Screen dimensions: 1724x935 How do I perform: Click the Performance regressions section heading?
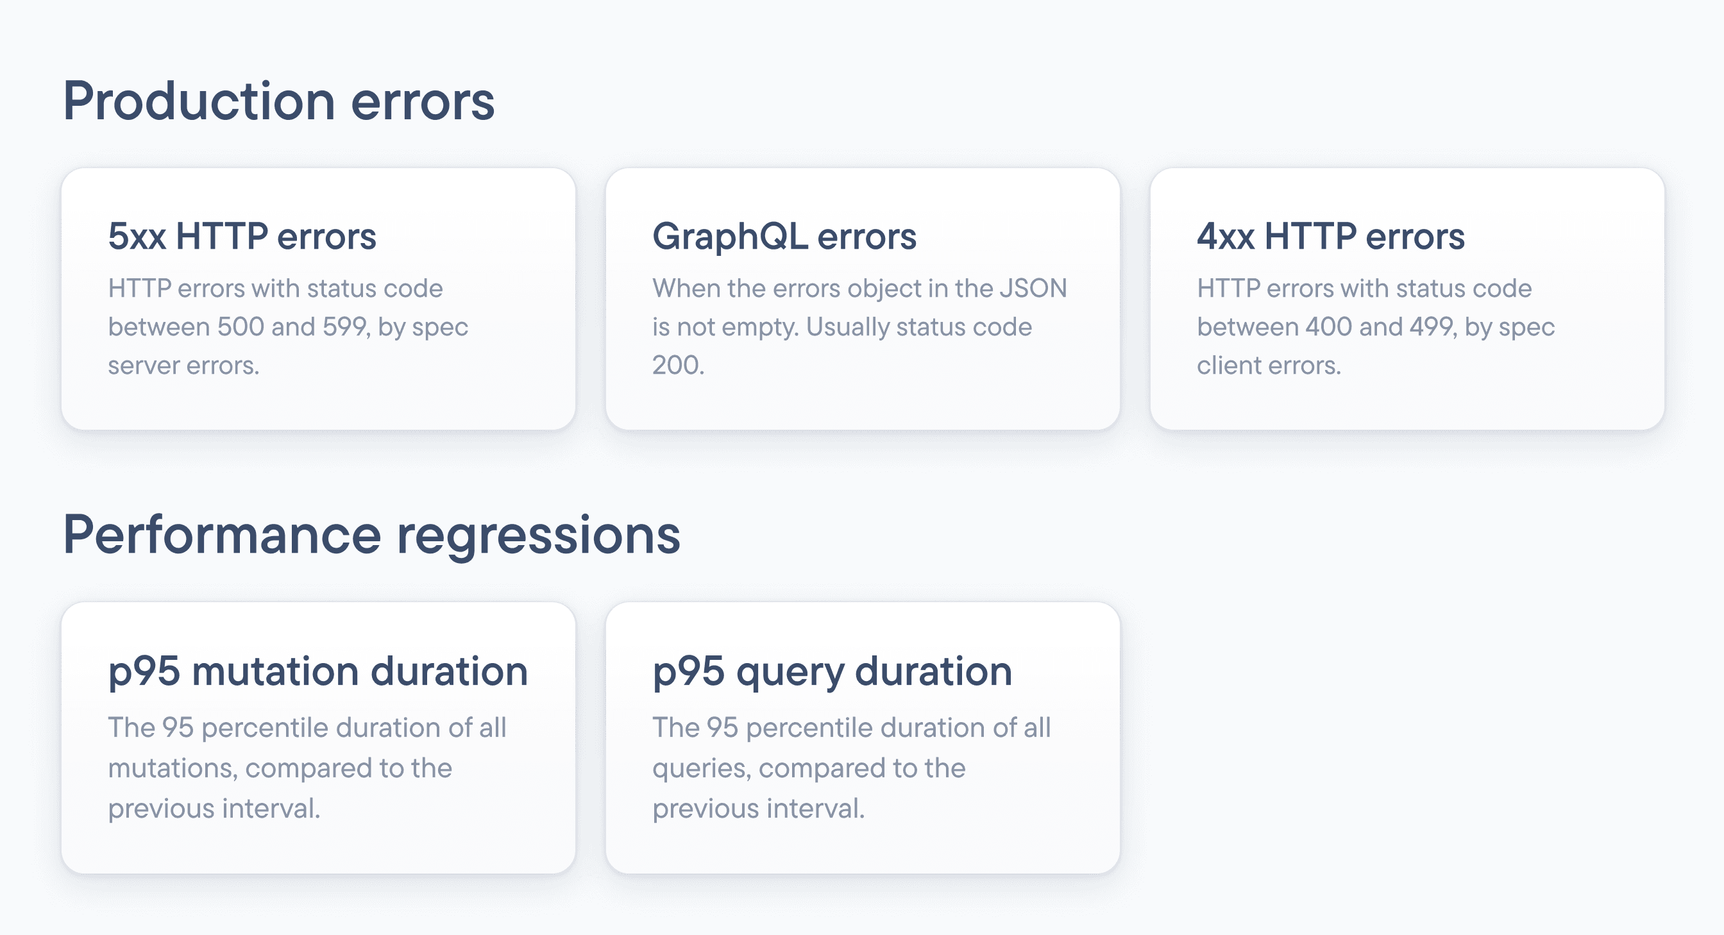[x=371, y=535]
